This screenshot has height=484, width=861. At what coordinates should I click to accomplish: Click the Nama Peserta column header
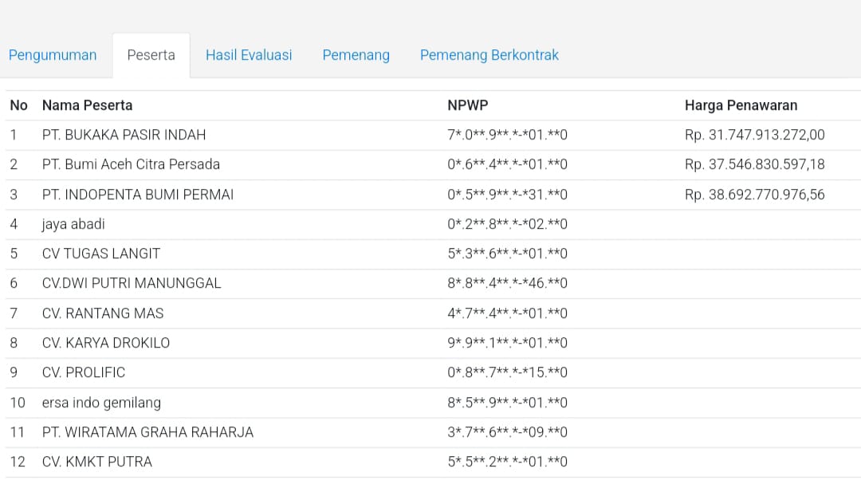(88, 105)
